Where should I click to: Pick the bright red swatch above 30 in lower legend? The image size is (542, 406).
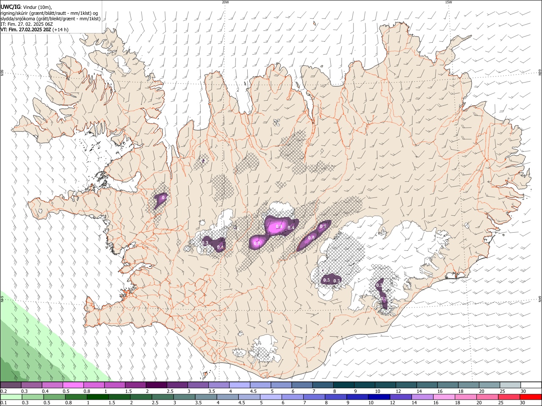(530, 397)
